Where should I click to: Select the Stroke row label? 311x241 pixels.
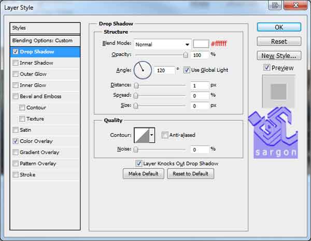[x=27, y=175]
